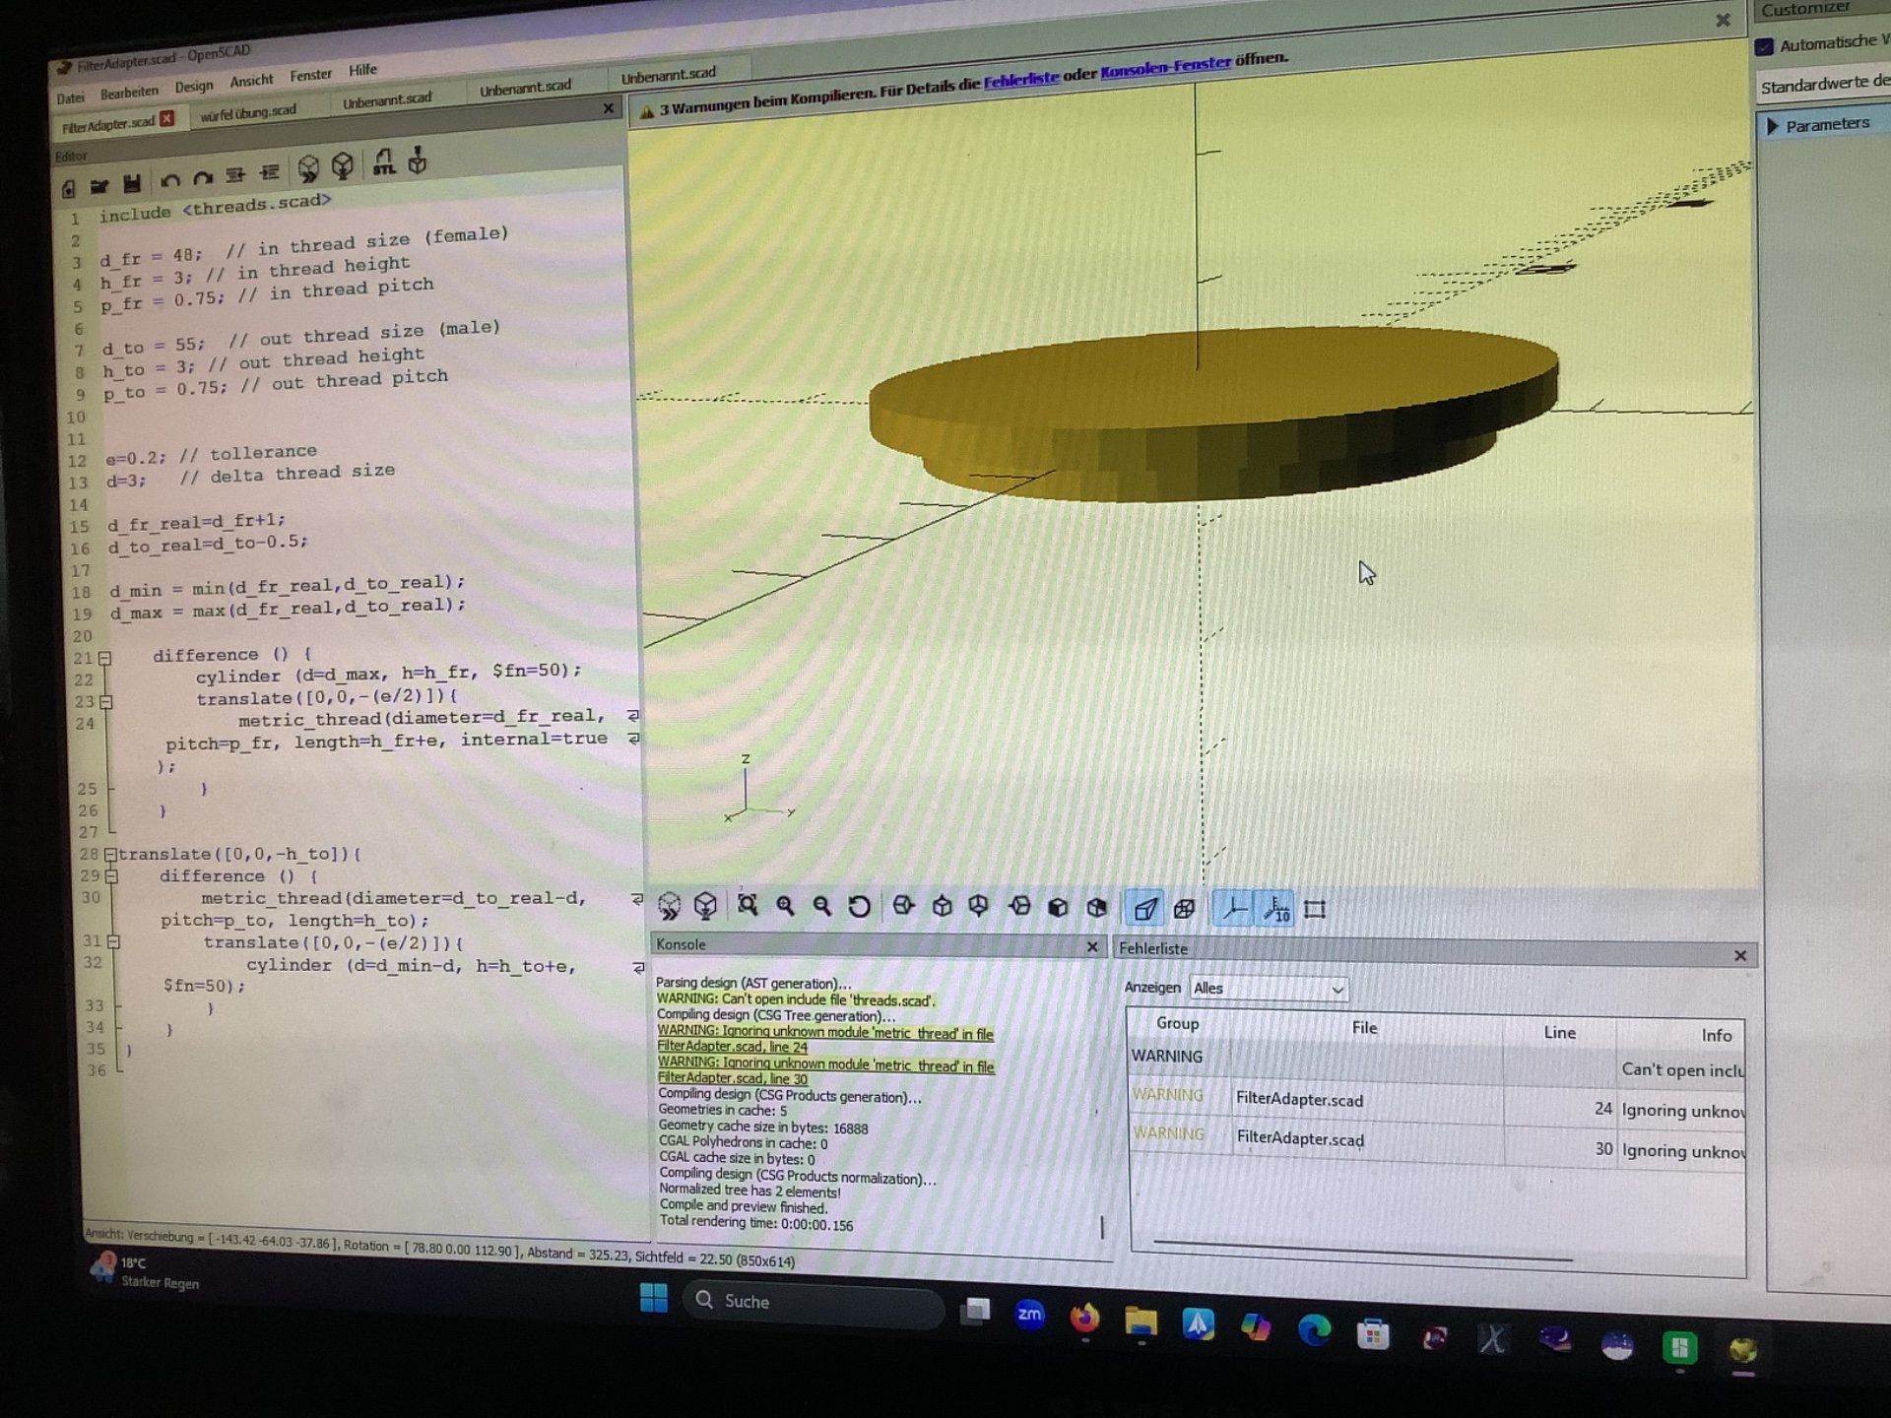Toggle the Show Scale Markers button

(x=1276, y=909)
